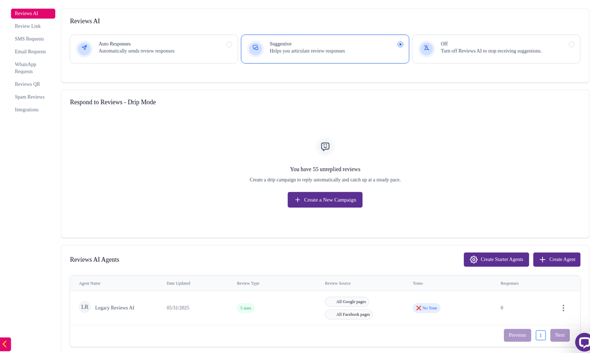Click the Respond to Reviews - Drip Mode heading

[x=113, y=102]
